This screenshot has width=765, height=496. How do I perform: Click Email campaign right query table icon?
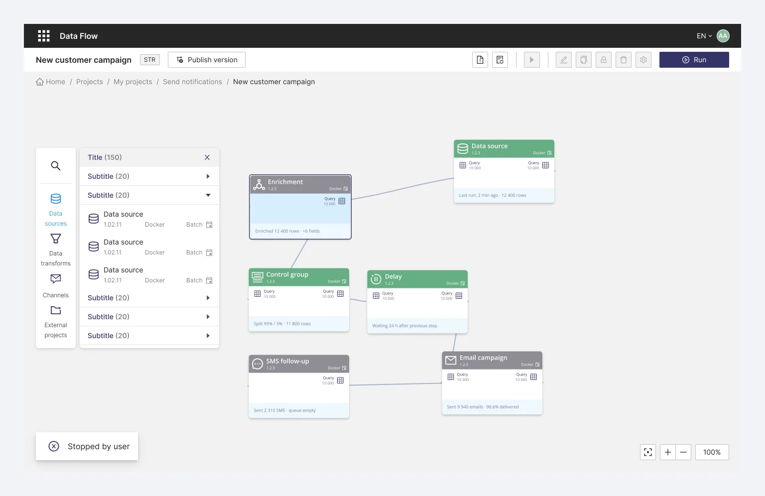[533, 377]
